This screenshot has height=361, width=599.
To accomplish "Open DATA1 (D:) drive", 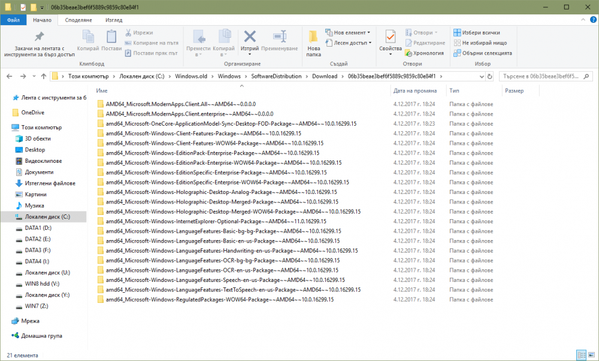I will [x=38, y=228].
